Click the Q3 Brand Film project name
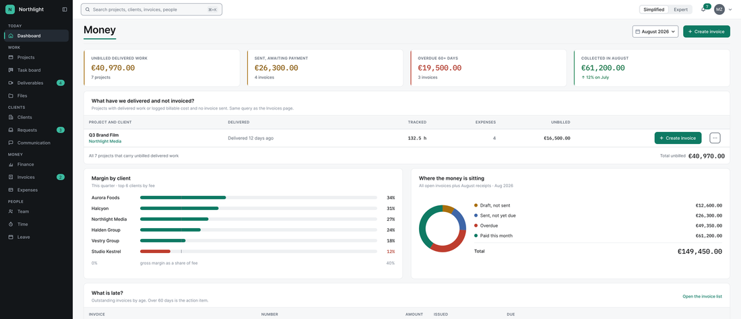Viewport: 741px width, 319px height. point(104,135)
